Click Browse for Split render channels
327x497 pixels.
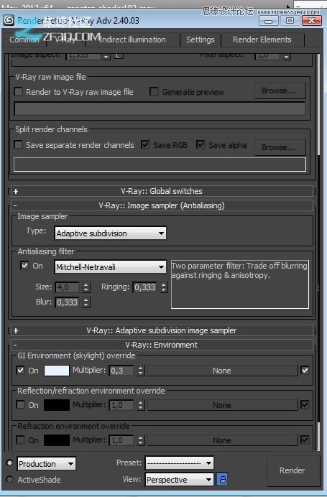[x=280, y=147]
